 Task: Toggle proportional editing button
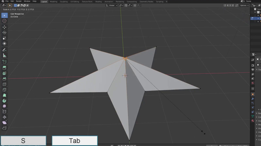click(136, 6)
